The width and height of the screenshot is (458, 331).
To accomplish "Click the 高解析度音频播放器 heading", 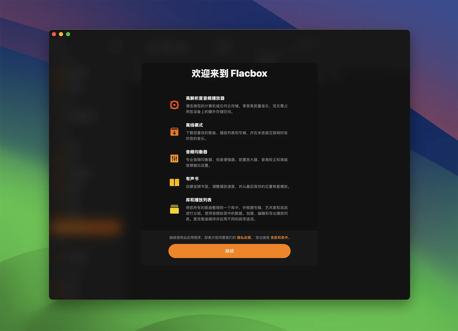I will point(205,98).
